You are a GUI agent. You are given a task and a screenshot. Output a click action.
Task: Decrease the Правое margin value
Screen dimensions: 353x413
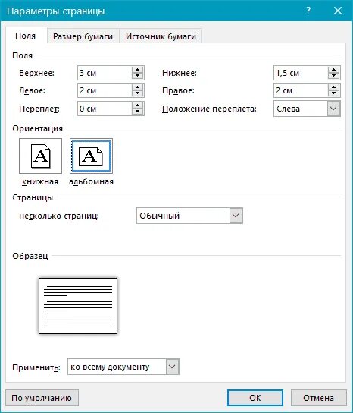click(333, 93)
